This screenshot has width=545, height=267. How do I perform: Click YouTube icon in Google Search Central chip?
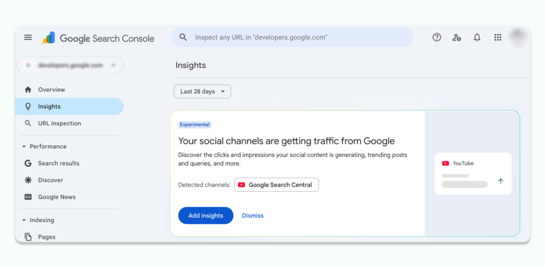tap(242, 185)
